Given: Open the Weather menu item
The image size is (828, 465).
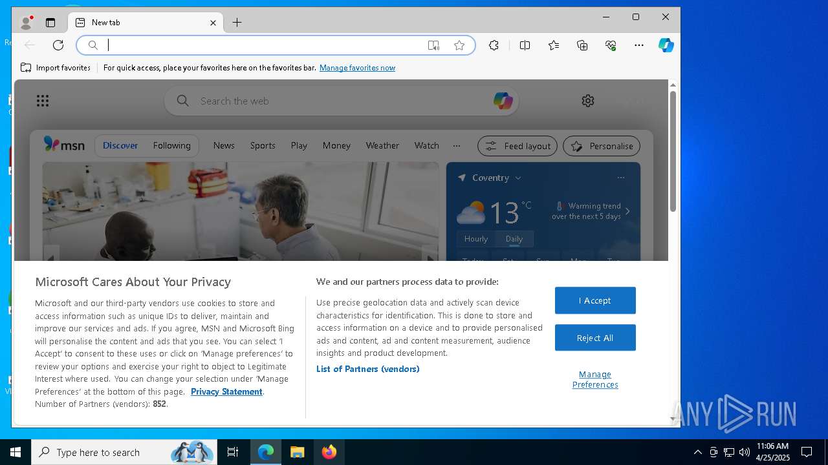Looking at the screenshot, I should pos(382,145).
